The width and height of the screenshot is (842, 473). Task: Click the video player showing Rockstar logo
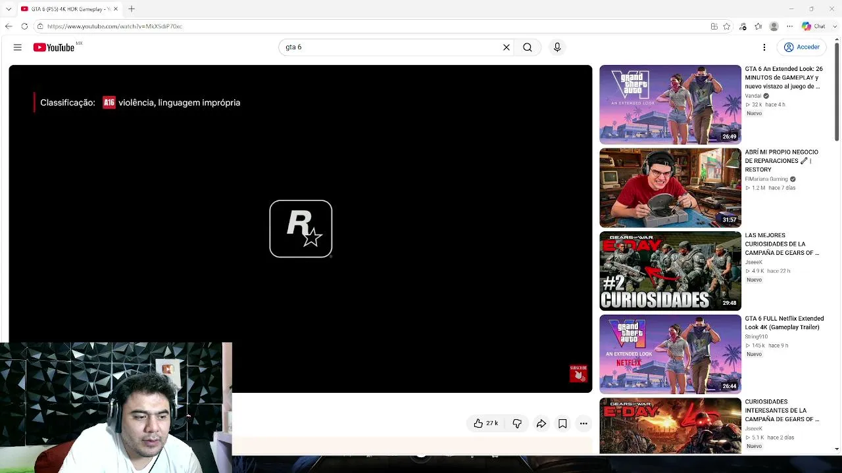click(x=301, y=229)
